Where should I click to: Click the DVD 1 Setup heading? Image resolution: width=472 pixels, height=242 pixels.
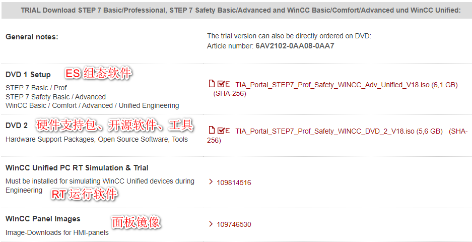click(28, 75)
